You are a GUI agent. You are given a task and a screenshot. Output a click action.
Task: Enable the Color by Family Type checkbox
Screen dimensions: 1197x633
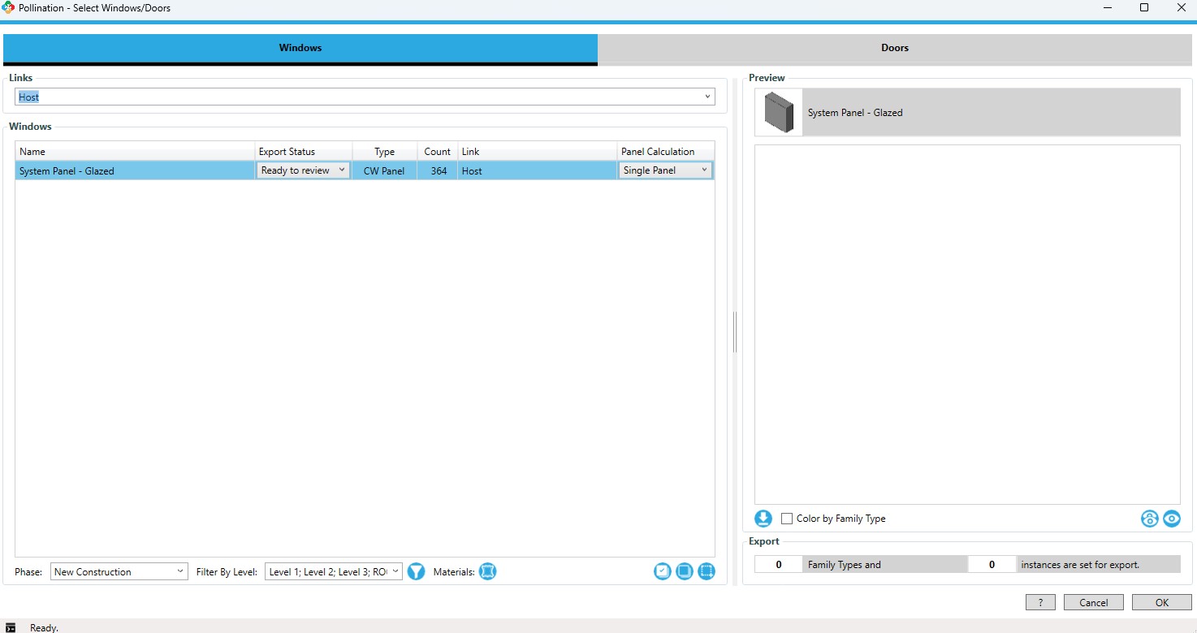[x=786, y=519]
